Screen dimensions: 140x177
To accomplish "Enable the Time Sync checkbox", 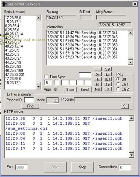I will point(46,77).
